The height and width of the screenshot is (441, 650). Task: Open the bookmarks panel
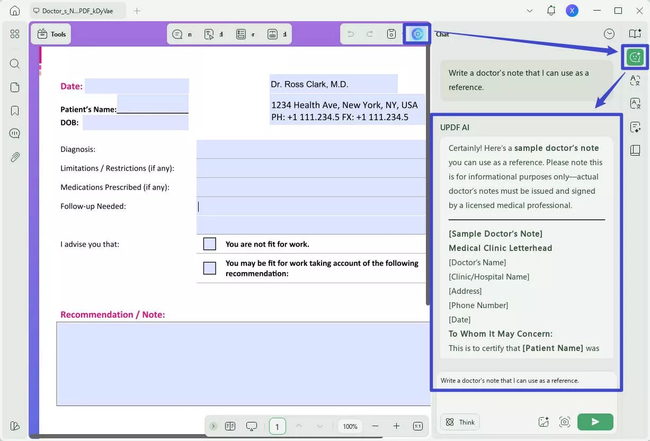[x=15, y=111]
